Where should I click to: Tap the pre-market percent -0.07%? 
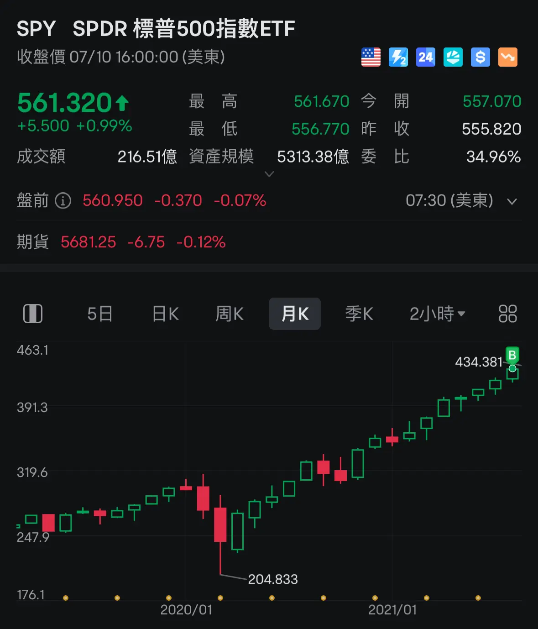click(240, 200)
